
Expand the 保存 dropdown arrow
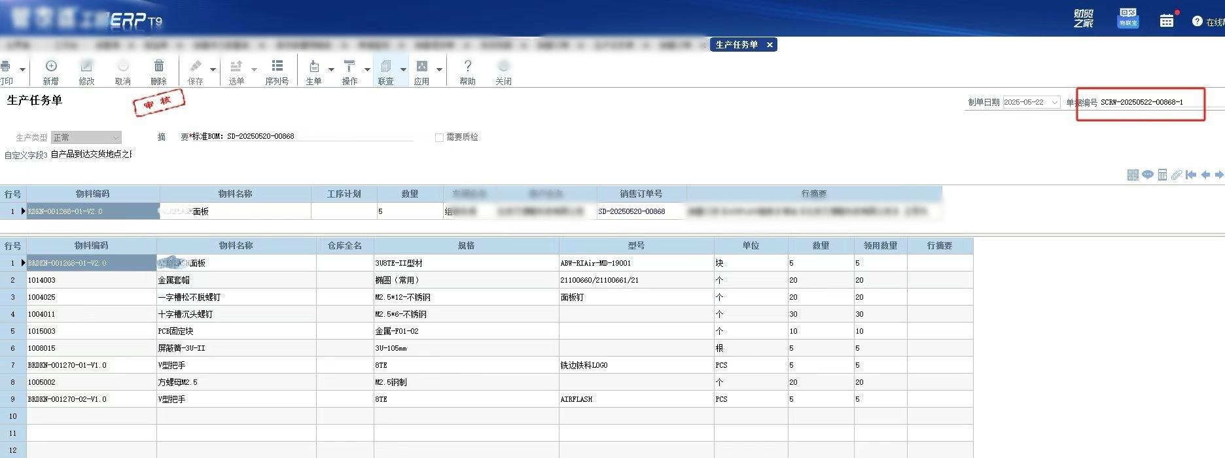[213, 69]
